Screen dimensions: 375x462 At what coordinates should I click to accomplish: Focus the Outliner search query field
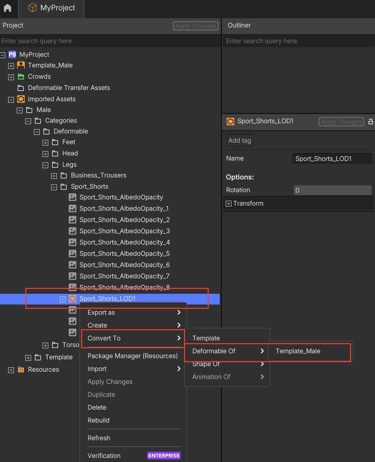point(299,41)
